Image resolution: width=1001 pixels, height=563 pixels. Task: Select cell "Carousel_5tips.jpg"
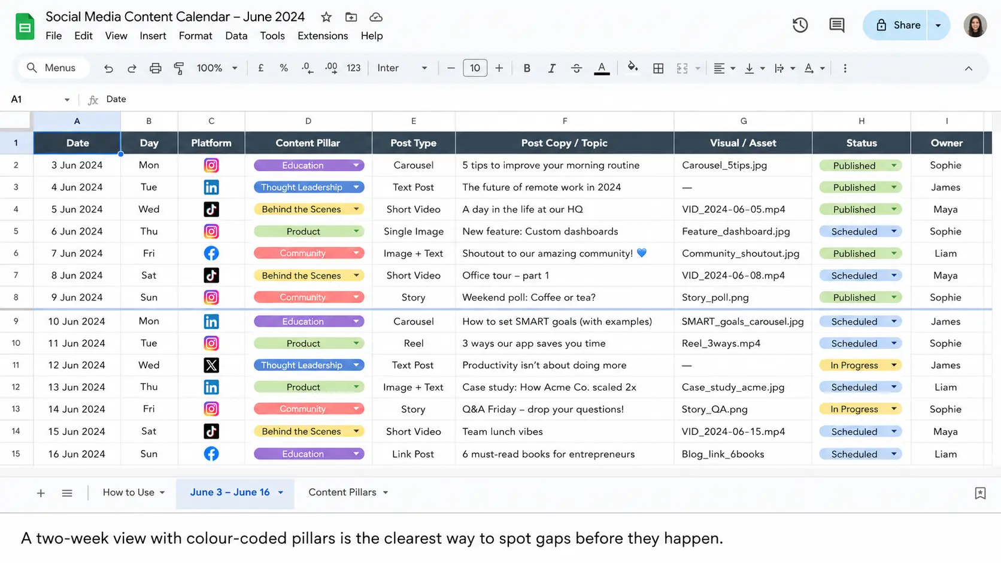point(743,165)
